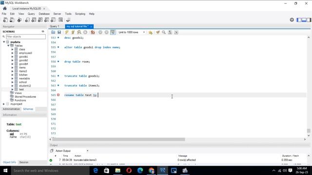
Task: Create a new SQL tab icon
Action: click(5, 20)
